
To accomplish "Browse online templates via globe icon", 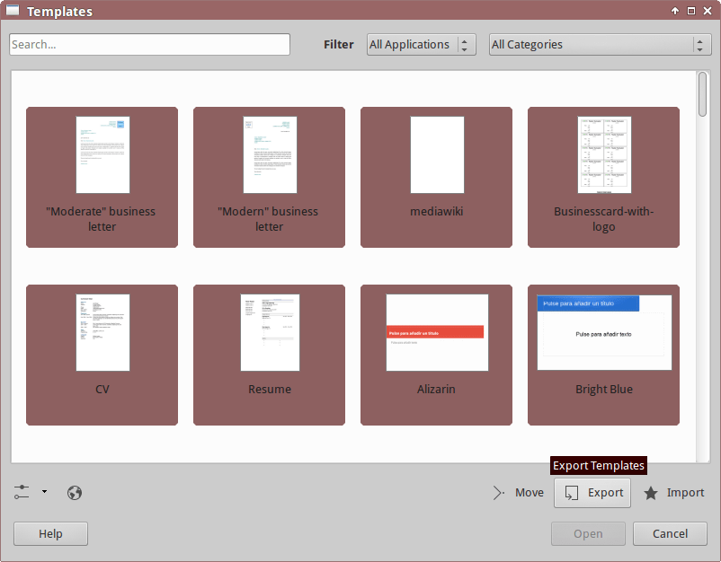I will point(75,492).
